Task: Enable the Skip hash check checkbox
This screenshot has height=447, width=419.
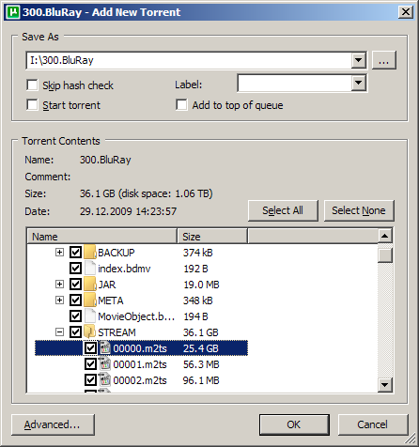Action: (32, 85)
